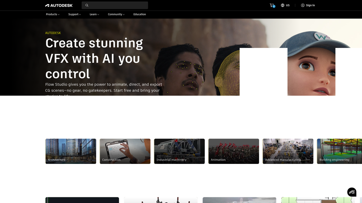Viewport: 362px width, 203px height.
Task: Expand the Learn menu
Action: (94, 14)
